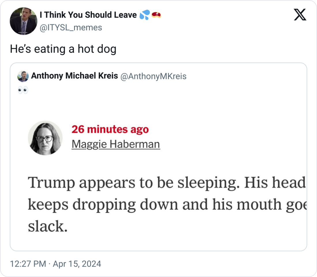317x277 pixels.
Task: Click the ITYSL avatar showing the show character
Action: coord(24,20)
